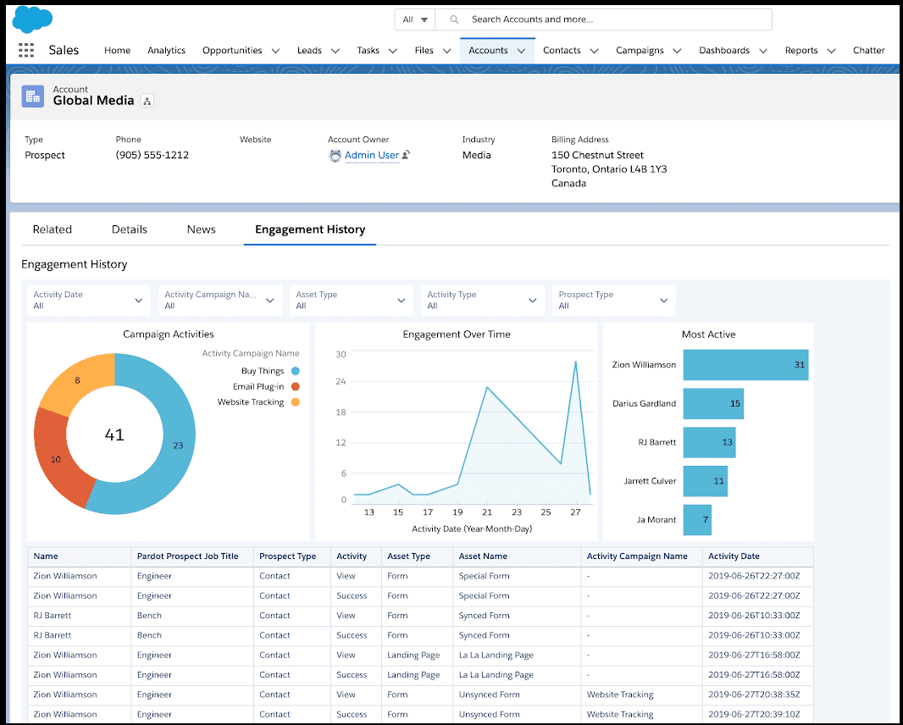Open the Prospect Type filter dropdown
This screenshot has height=725, width=903.
(613, 300)
